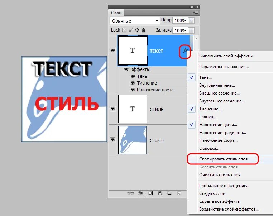Choose Параметры наложения... menu item
The width and height of the screenshot is (273, 216).
[x=224, y=67]
